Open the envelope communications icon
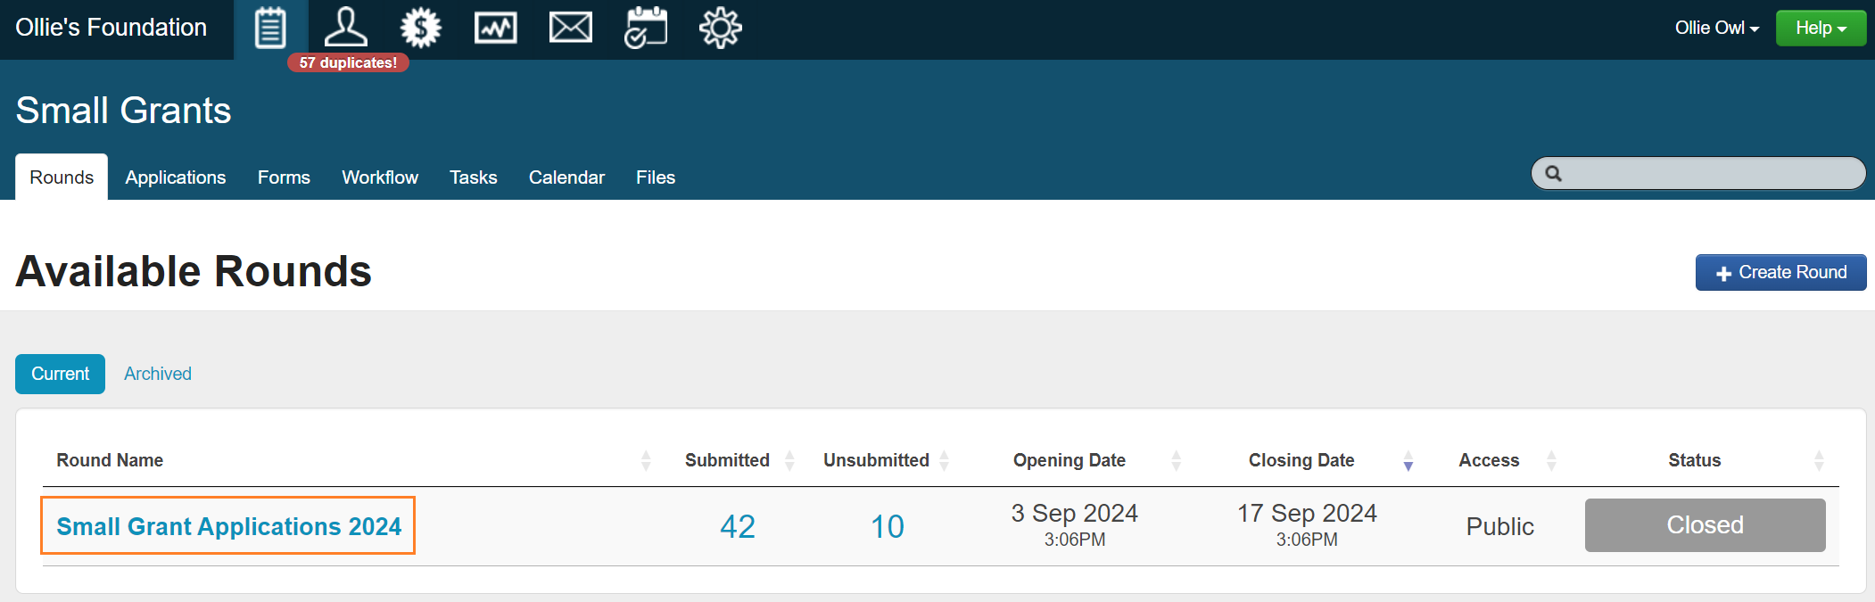The height and width of the screenshot is (602, 1875). click(x=570, y=28)
